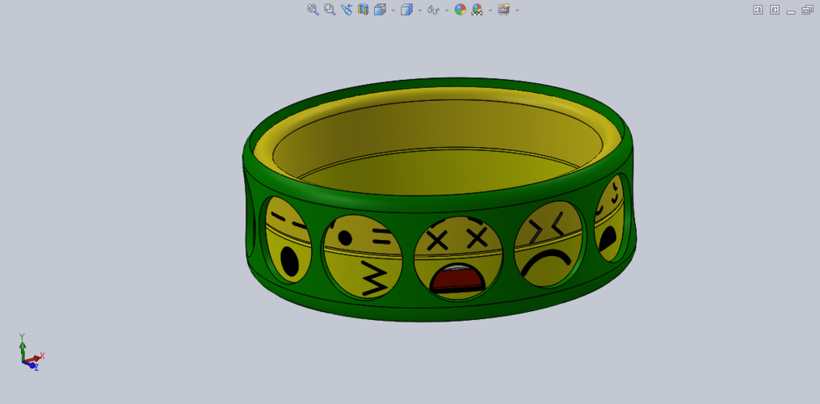Expand the View Orientation dropdown arrow
Image resolution: width=820 pixels, height=404 pixels.
coord(393,10)
